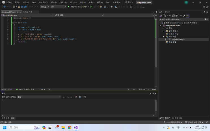
Task: Click the File Explorer taskbar icon
Action: (x=63, y=128)
